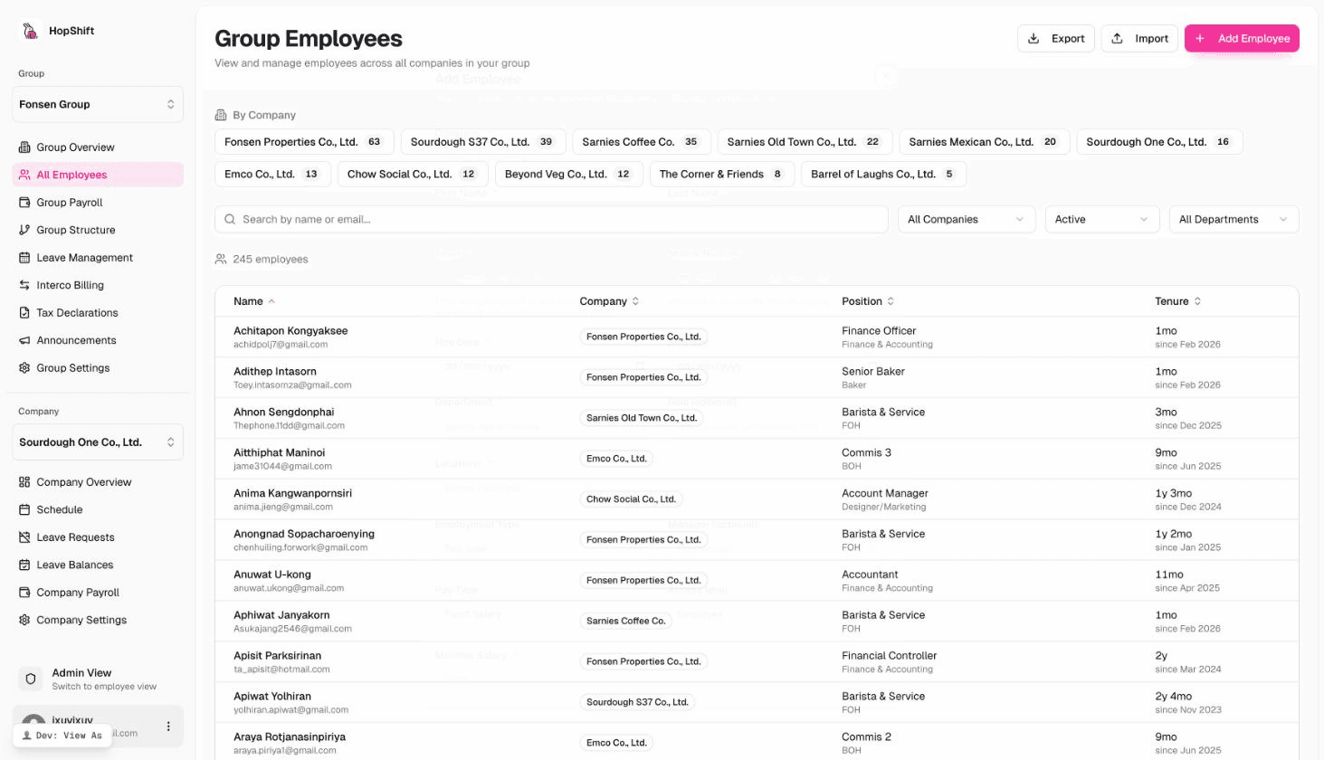
Task: Click the Export button
Action: [1055, 39]
